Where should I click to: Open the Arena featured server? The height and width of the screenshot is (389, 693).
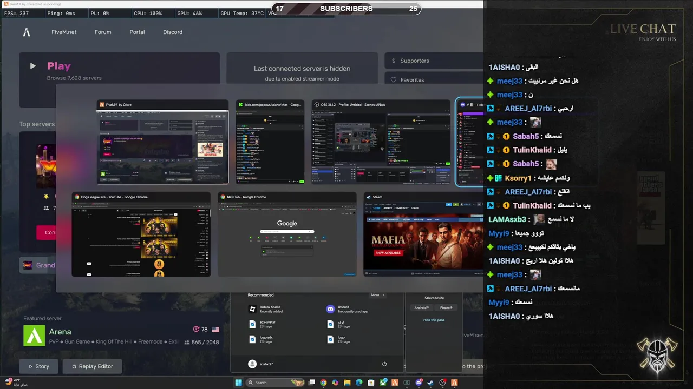pyautogui.click(x=122, y=336)
